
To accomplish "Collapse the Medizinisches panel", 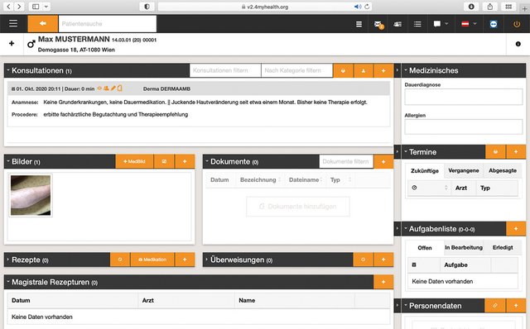I will pos(406,69).
